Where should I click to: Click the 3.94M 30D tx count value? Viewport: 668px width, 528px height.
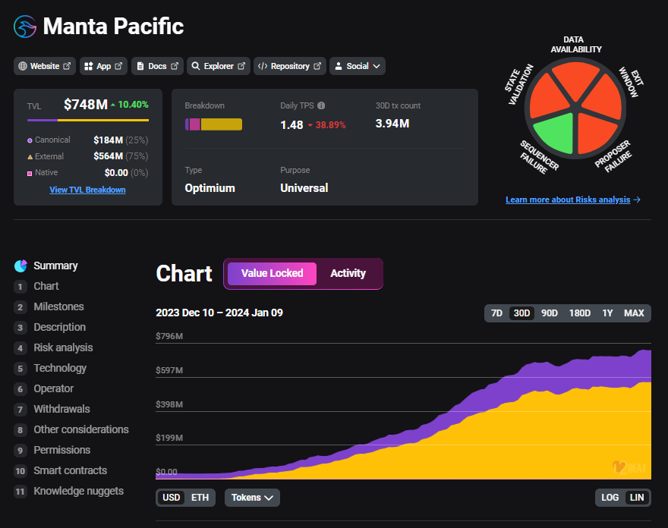(x=392, y=124)
